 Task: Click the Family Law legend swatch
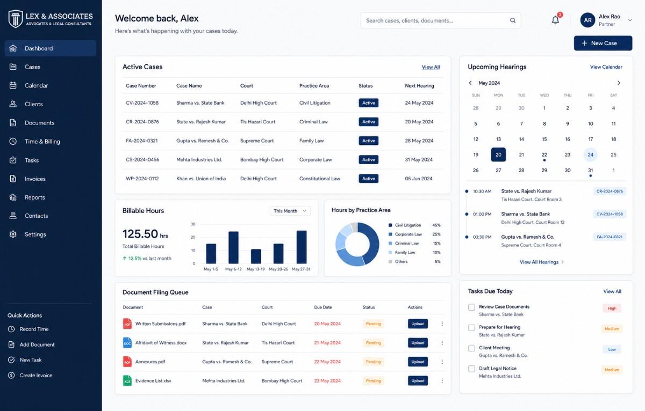tap(390, 253)
